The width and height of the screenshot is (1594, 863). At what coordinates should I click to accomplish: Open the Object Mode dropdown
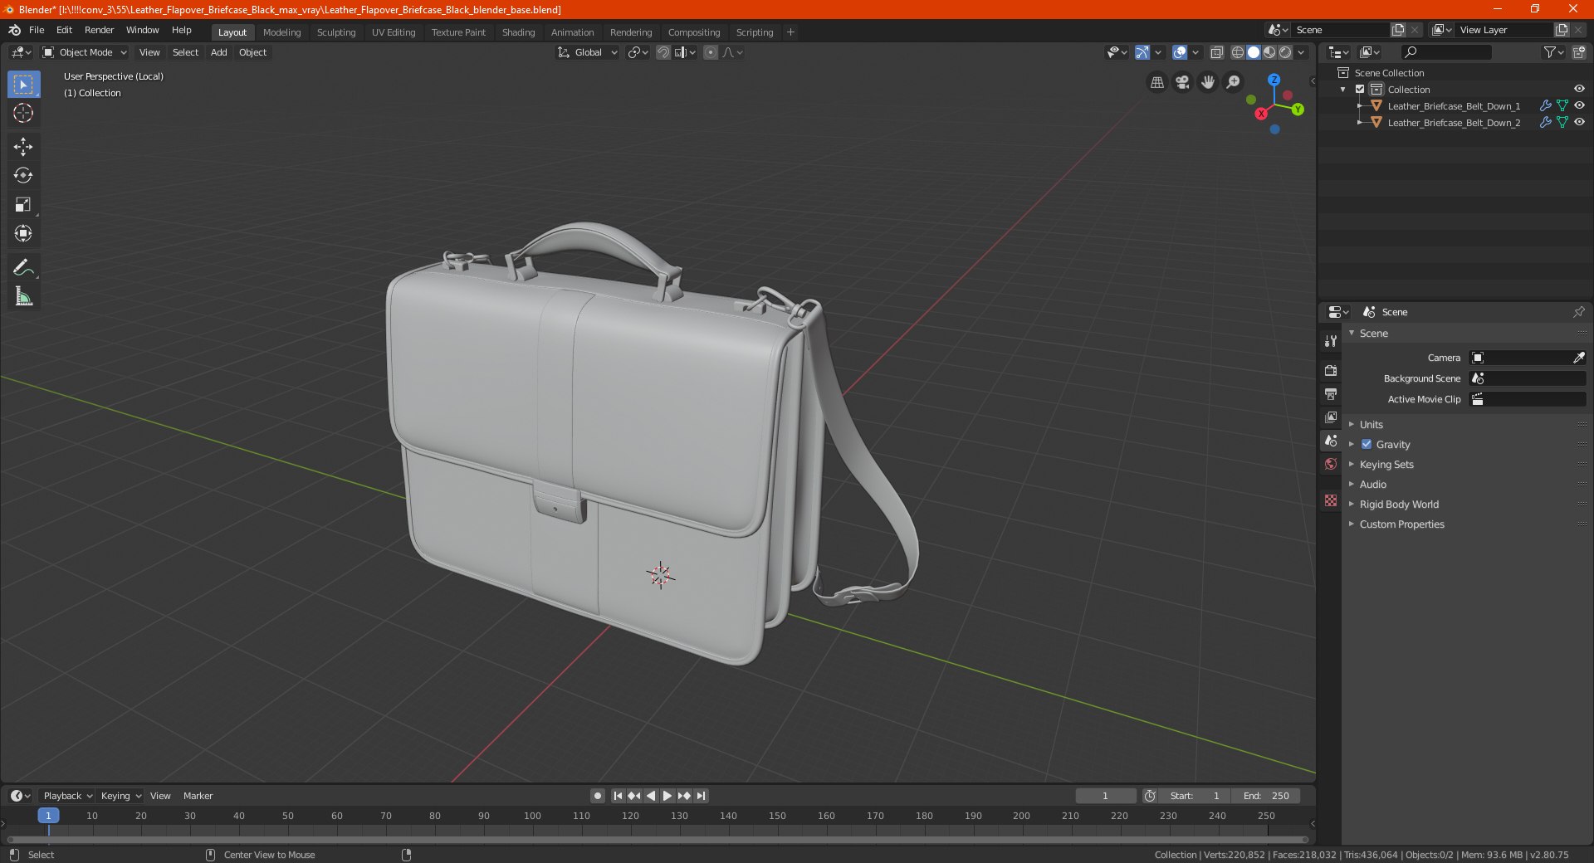pos(85,52)
